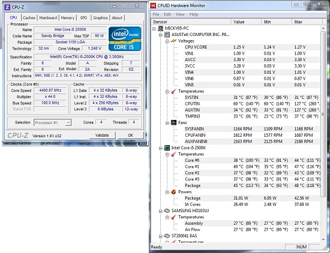Switch to the Mainboard tab
This screenshot has height=253, width=330.
click(x=48, y=17)
